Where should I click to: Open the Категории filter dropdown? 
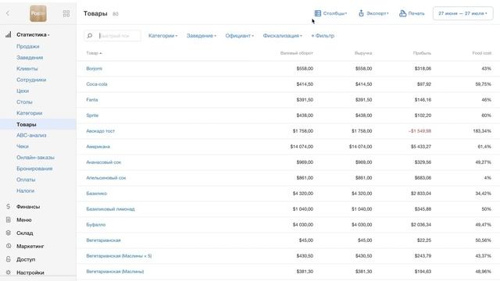pos(163,36)
